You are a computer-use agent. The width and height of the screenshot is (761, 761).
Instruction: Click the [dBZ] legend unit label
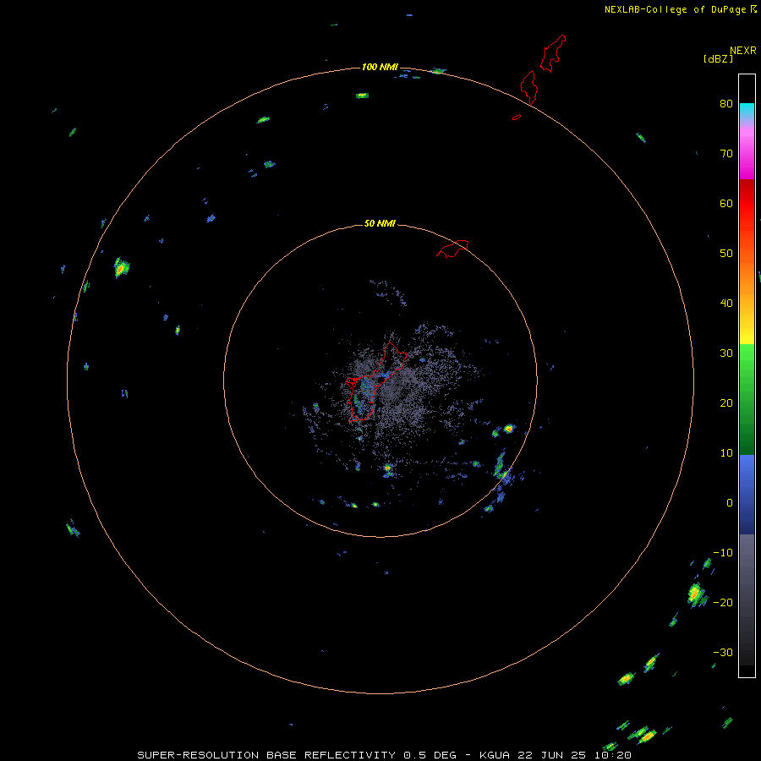click(718, 58)
